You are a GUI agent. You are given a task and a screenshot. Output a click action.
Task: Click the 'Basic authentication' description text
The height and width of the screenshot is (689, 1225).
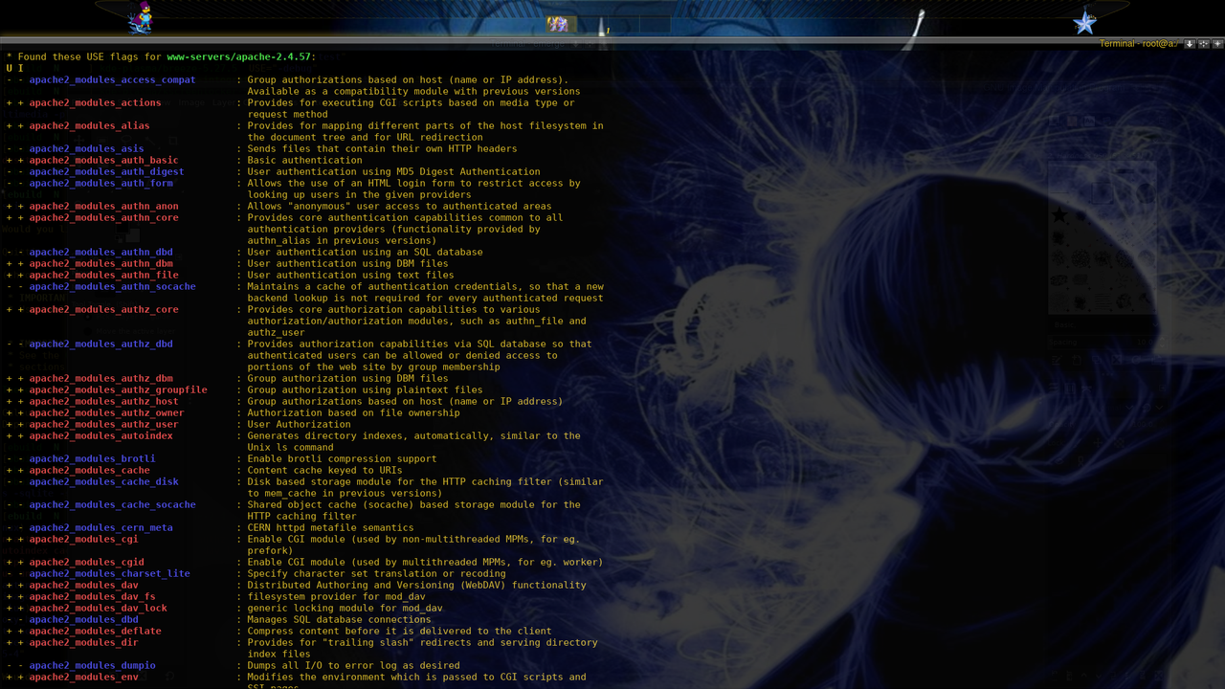(x=304, y=161)
